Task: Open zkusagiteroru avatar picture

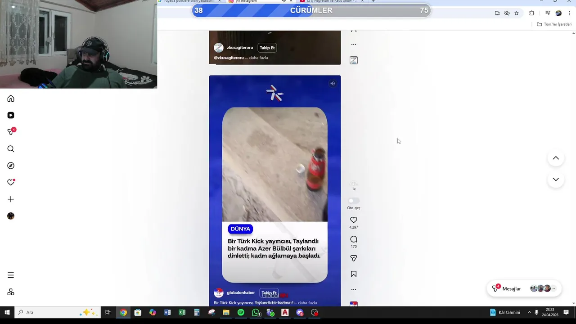Action: 219,48
